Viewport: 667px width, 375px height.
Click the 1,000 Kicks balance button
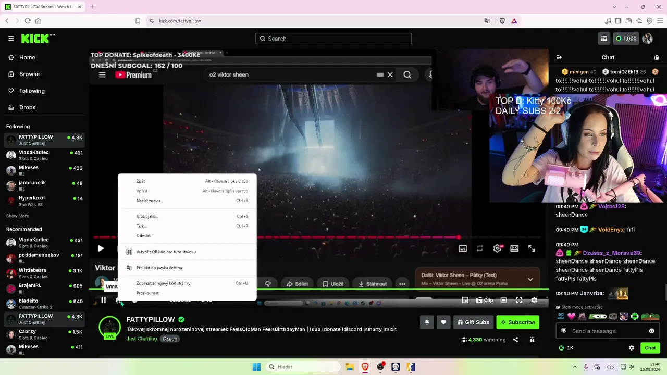[x=626, y=39]
